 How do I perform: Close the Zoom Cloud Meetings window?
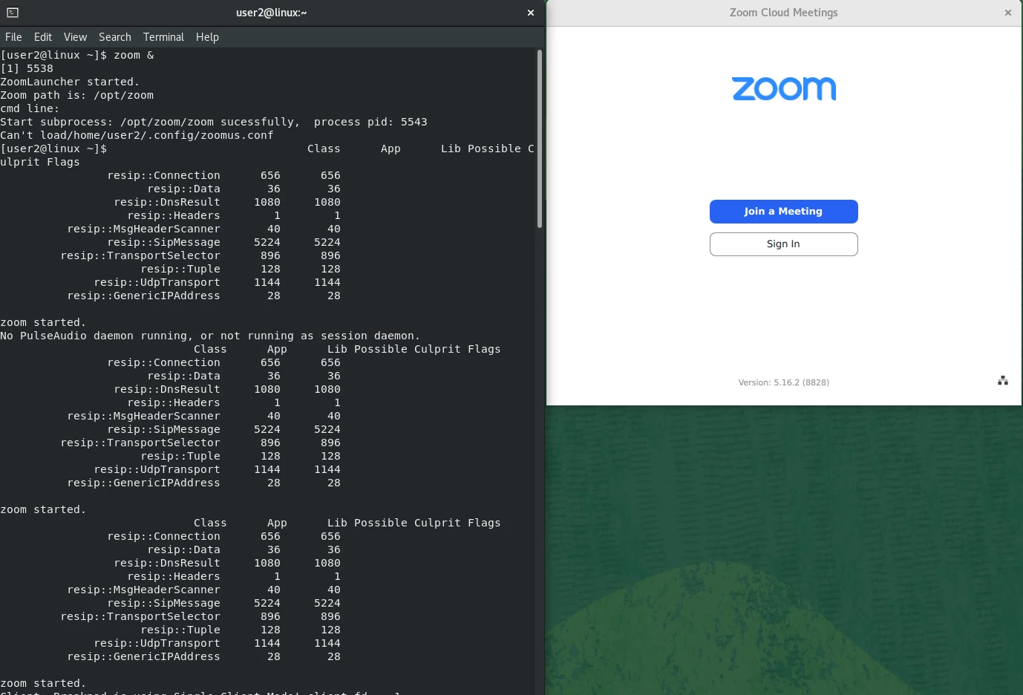pos(1007,13)
